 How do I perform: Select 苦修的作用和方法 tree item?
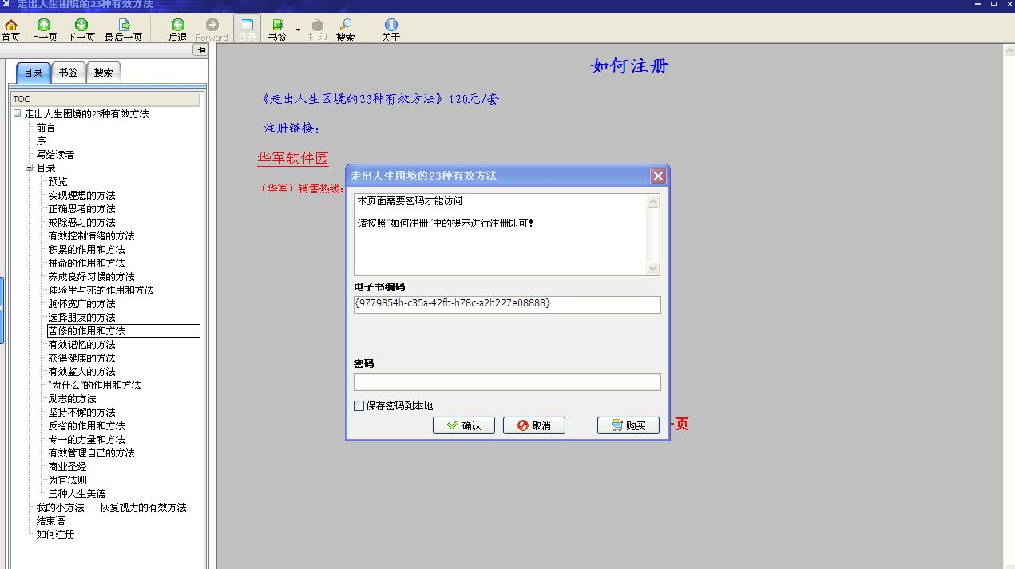pos(123,331)
